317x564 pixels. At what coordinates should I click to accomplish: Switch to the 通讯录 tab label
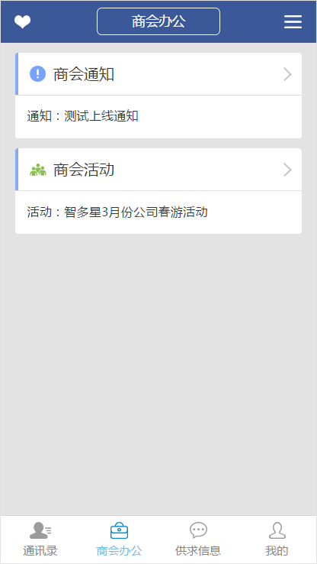tap(40, 550)
